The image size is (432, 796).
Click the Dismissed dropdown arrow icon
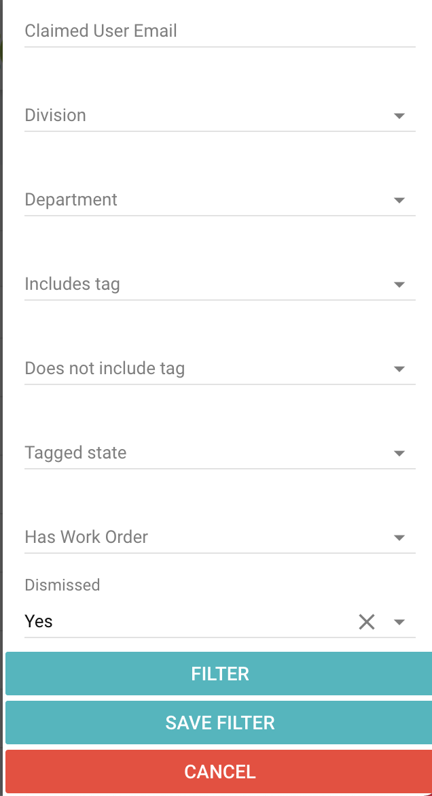tap(399, 623)
